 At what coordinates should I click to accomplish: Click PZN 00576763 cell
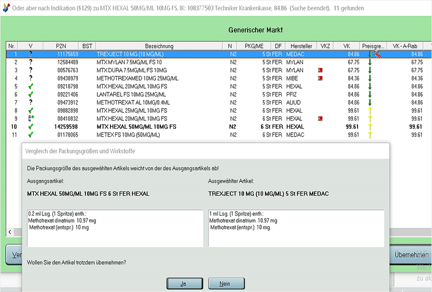[x=67, y=70]
